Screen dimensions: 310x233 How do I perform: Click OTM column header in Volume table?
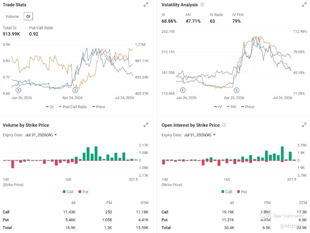[x=144, y=203]
